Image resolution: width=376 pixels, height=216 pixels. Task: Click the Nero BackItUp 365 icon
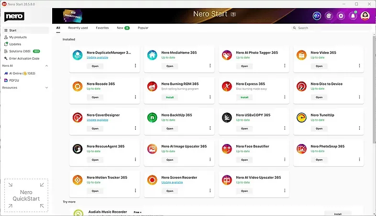click(152, 118)
